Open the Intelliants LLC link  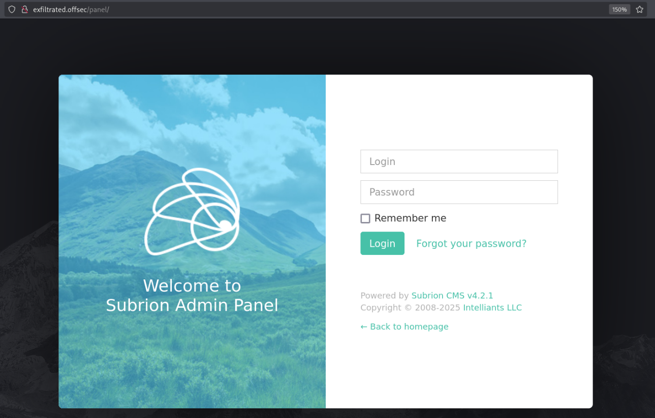point(492,308)
